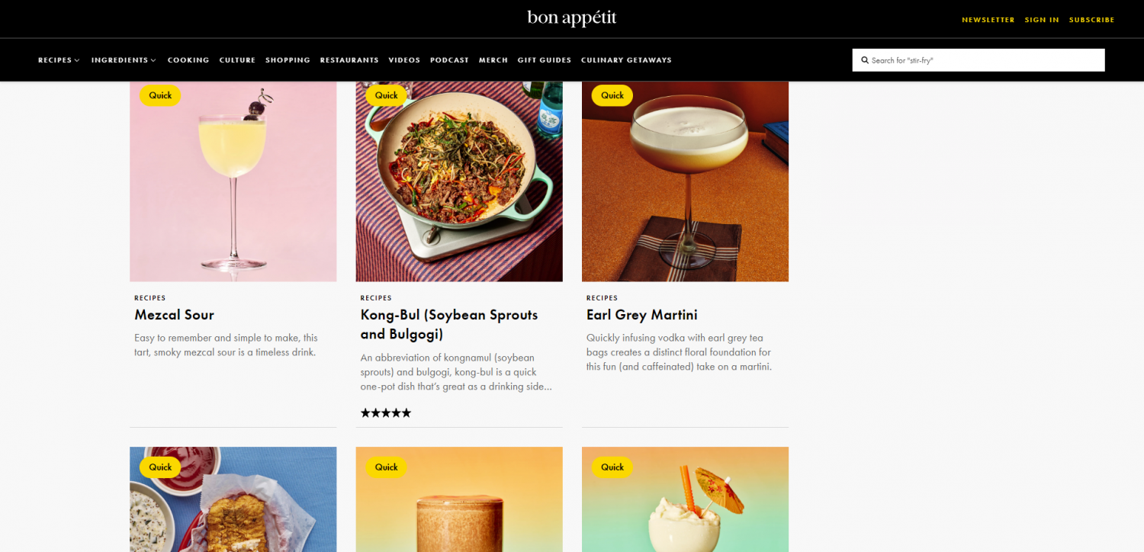Go to the Gift Guides page
The image size is (1144, 552).
(x=545, y=60)
